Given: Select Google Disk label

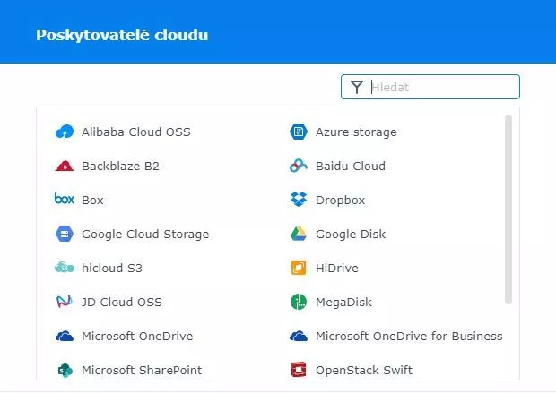Looking at the screenshot, I should [351, 235].
